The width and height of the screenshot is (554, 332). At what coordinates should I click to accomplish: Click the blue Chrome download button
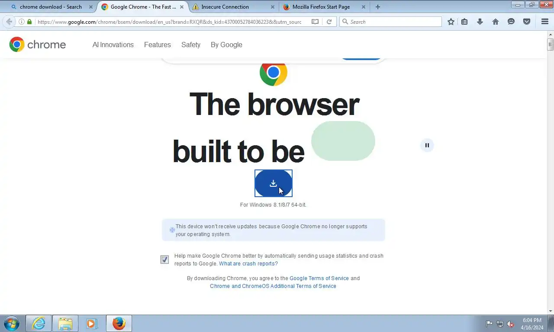[273, 183]
